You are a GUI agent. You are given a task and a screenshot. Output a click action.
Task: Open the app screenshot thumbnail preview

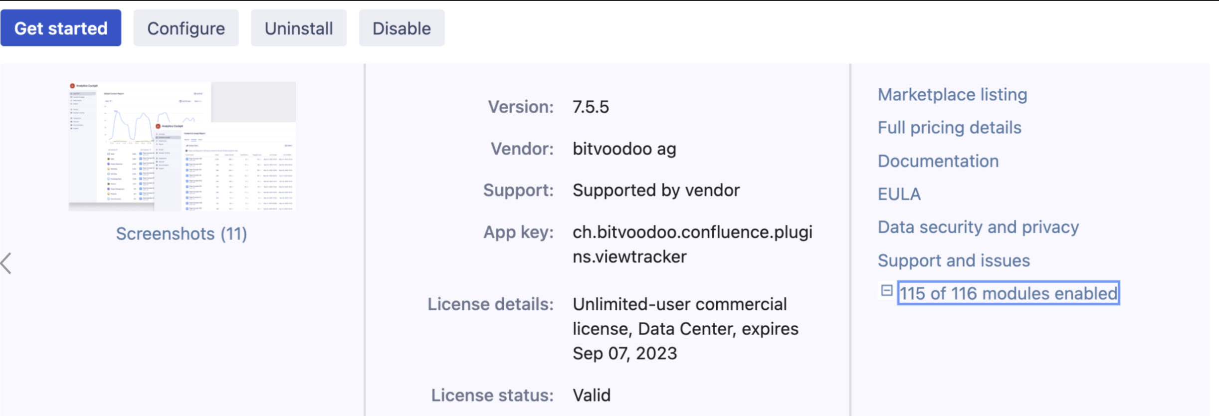[x=182, y=146]
